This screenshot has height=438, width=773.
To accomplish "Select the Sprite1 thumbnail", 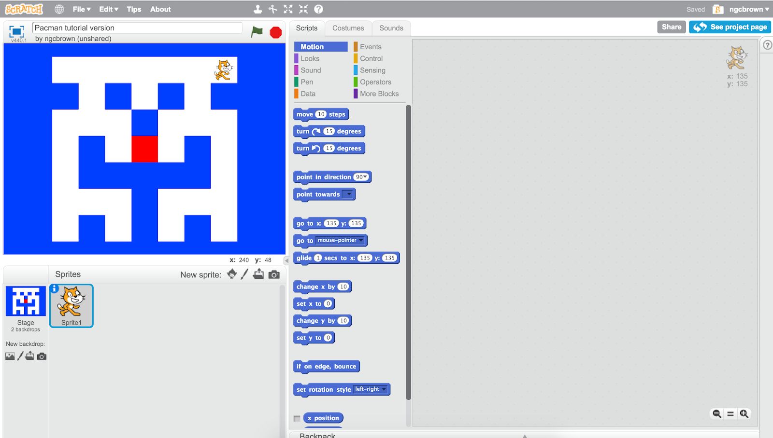I will (72, 306).
